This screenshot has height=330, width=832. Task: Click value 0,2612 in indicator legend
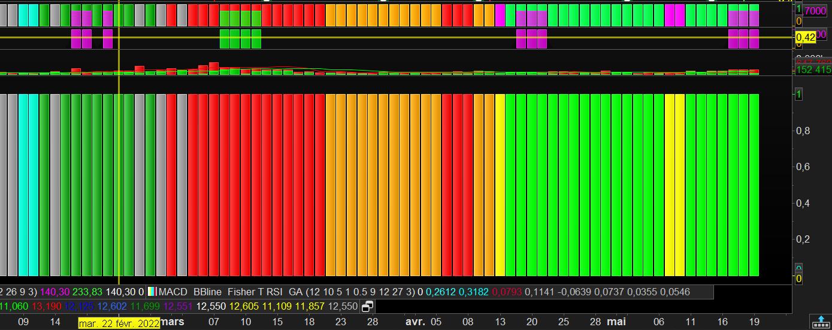point(440,292)
